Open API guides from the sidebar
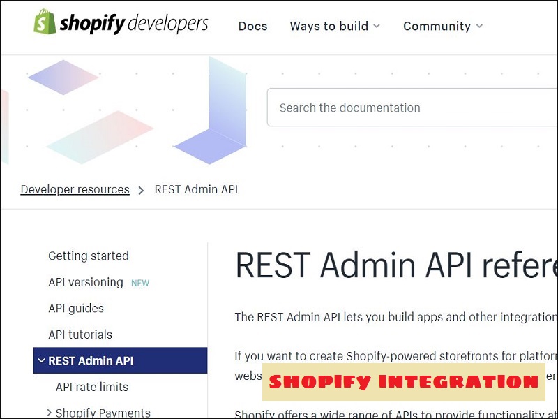 click(76, 308)
